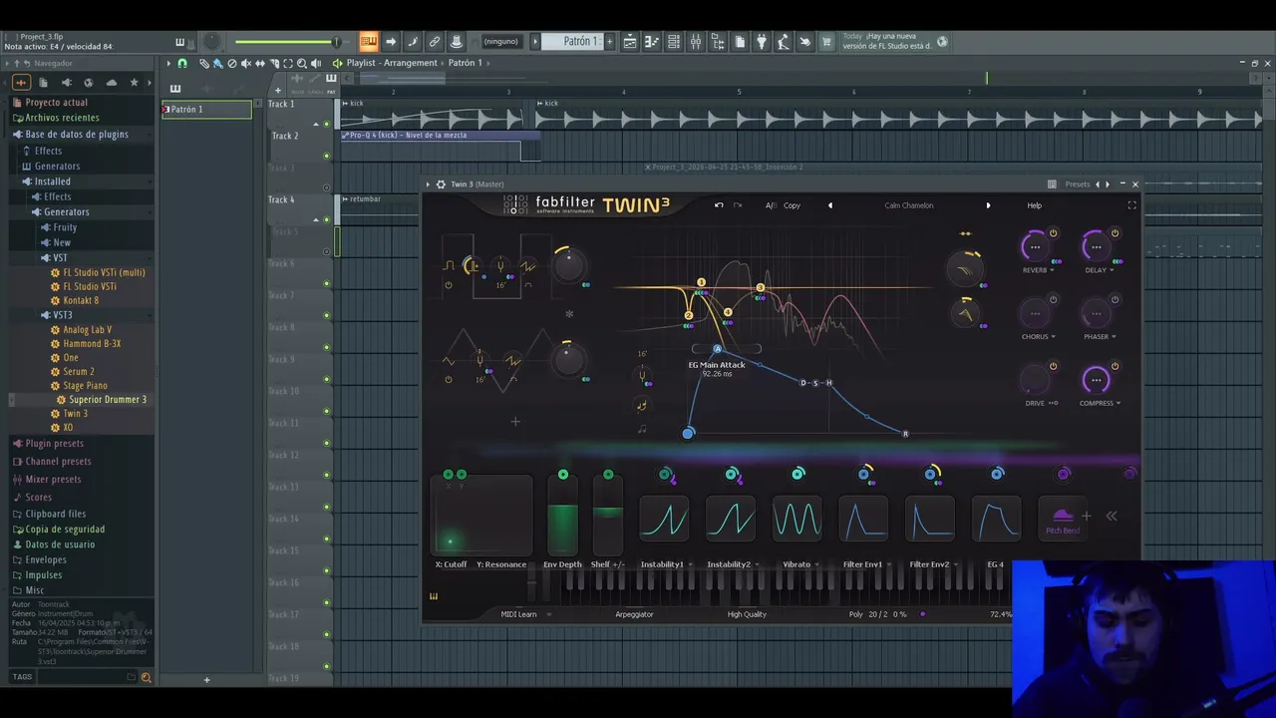Open the Reverb type dropdown
This screenshot has height=718, width=1276.
1053,270
